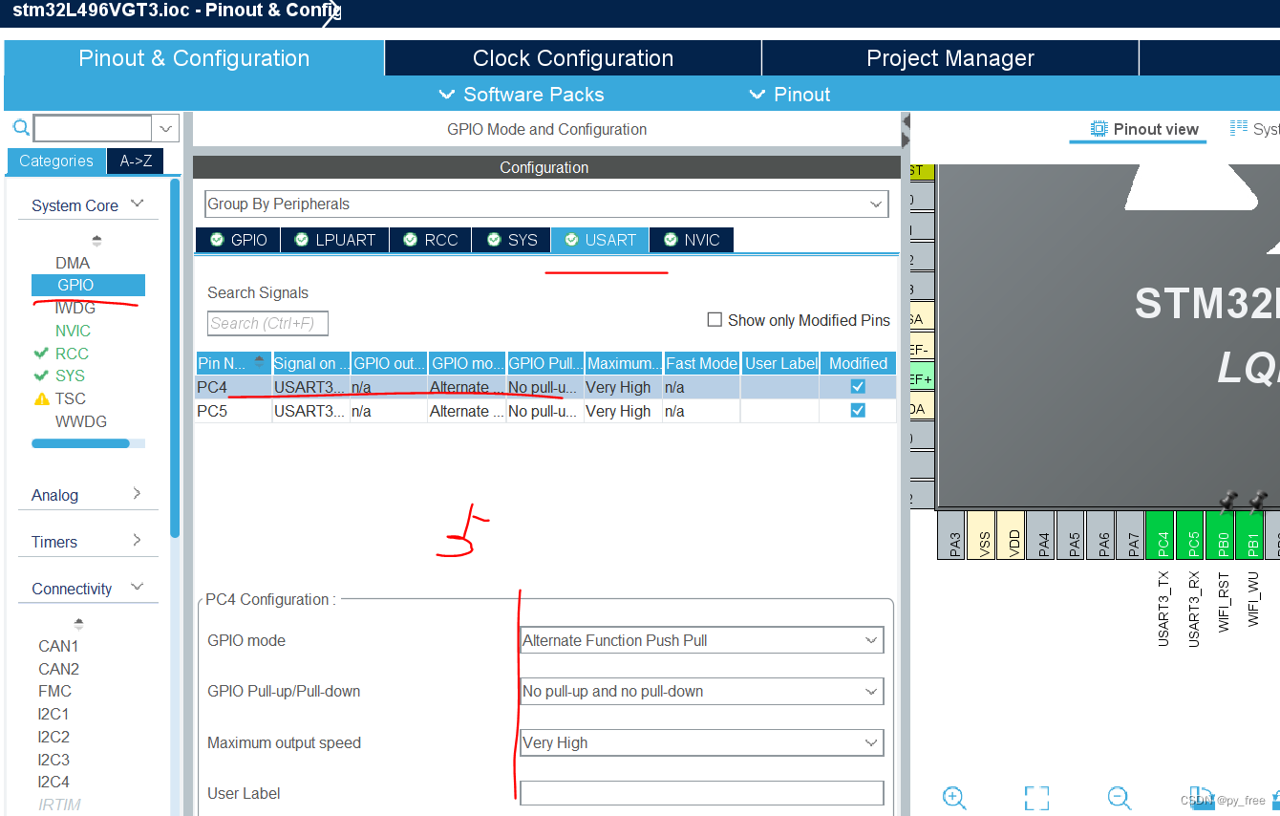Screen dimensions: 1280x816
Task: Toggle Modified checkbox for PC5 row
Action: click(x=858, y=410)
